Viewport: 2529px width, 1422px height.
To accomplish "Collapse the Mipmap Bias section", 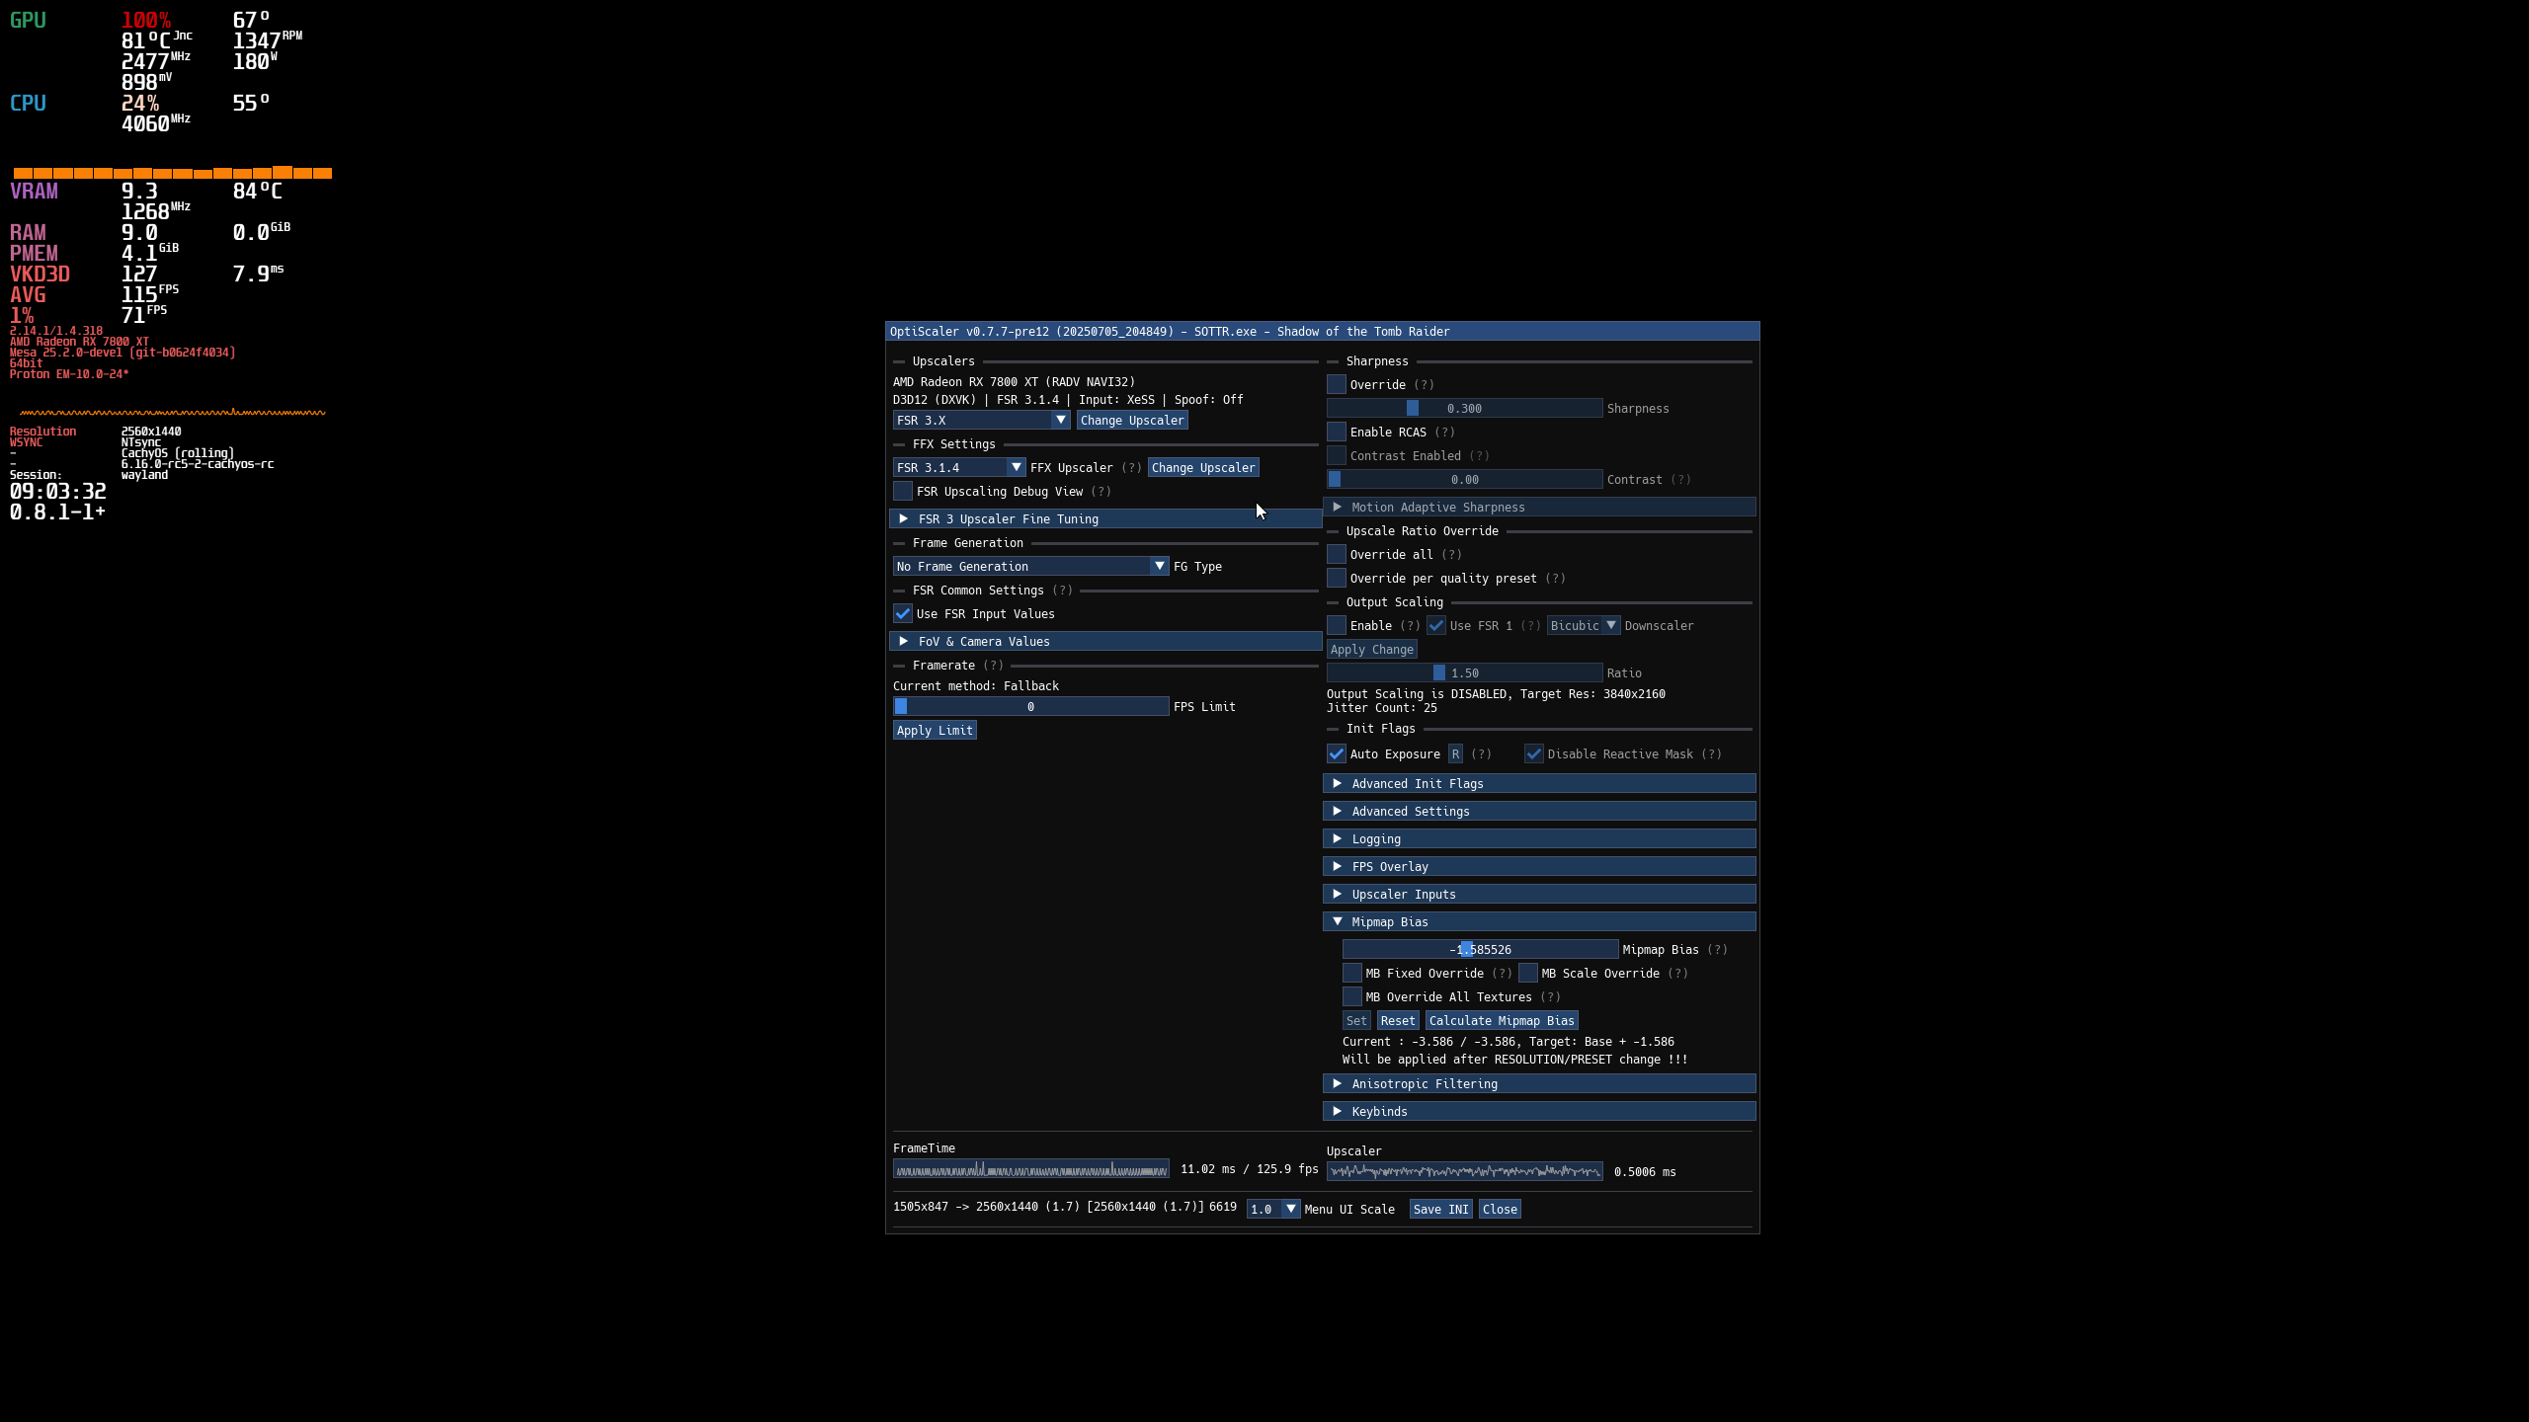I will [1338, 921].
